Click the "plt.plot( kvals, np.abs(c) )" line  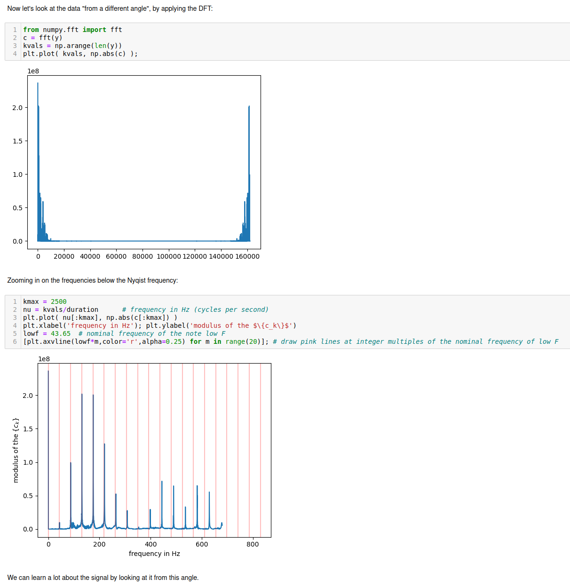pos(80,54)
